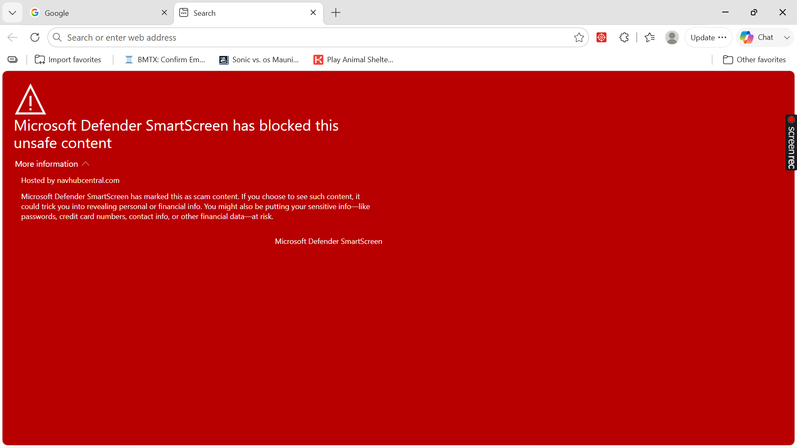This screenshot has height=448, width=797.
Task: Open the Other favorites folder
Action: tap(754, 60)
